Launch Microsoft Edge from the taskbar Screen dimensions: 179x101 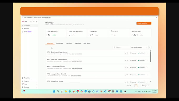pyautogui.click(x=70, y=92)
